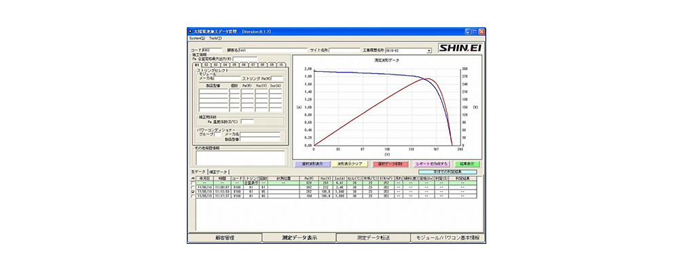This screenshot has width=673, height=271.
Task: Switch to the 補正データ tab
Action: 219,172
